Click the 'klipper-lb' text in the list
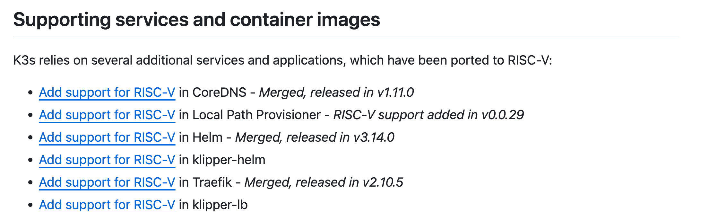Screen dimensions: 701x212 220,205
